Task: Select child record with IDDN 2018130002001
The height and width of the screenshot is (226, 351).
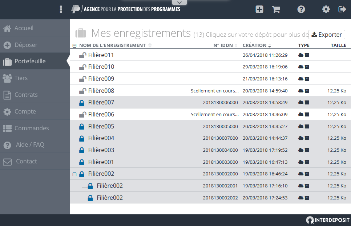Action: (x=210, y=186)
